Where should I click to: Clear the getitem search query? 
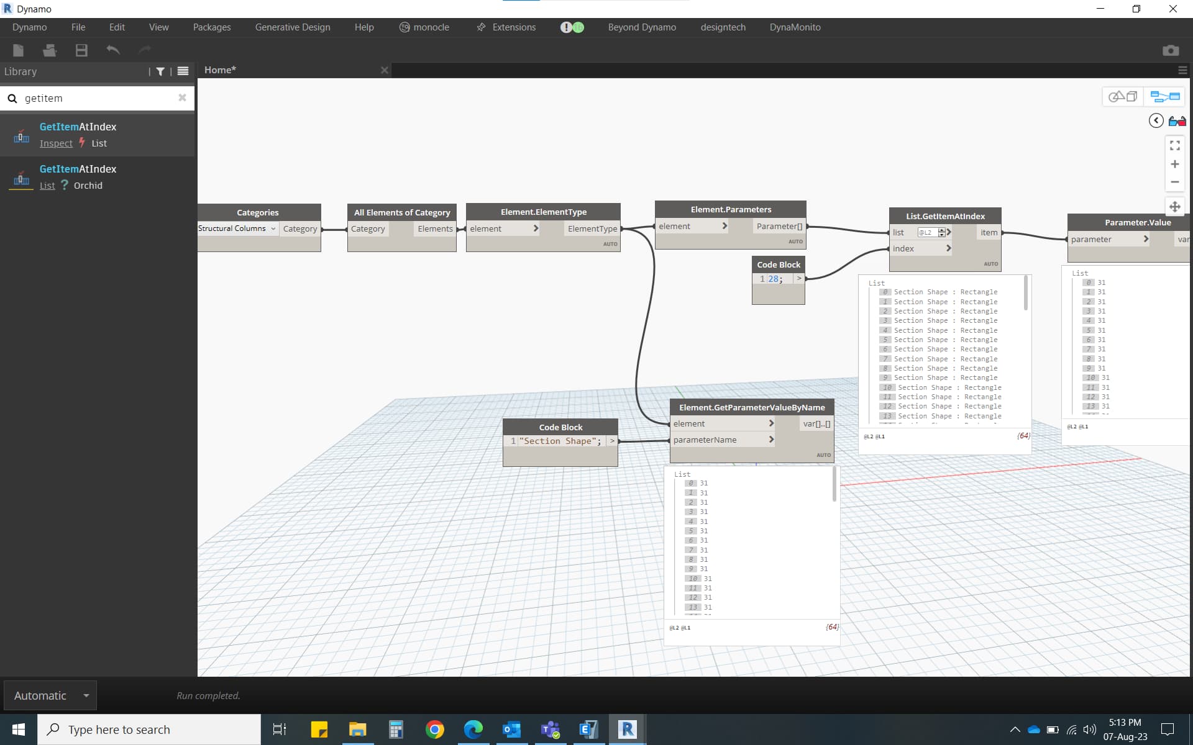pos(182,97)
